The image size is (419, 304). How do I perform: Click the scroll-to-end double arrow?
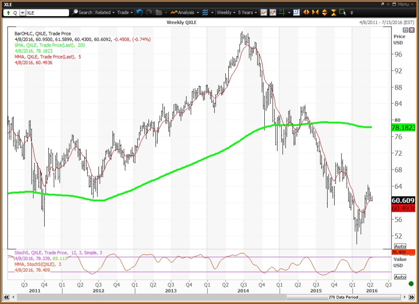(412, 297)
